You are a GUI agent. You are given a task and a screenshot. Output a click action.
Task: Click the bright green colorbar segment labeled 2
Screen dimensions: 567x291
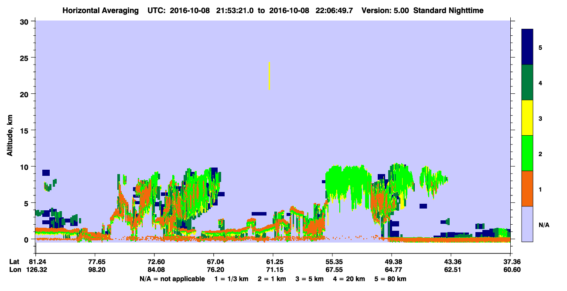527,153
